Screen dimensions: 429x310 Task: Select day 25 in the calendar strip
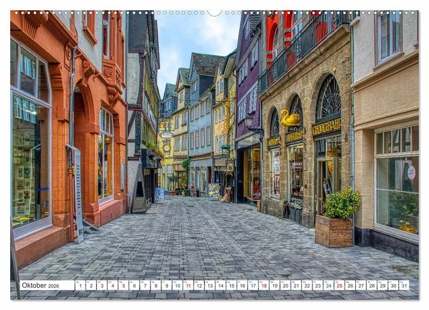tap(339, 285)
